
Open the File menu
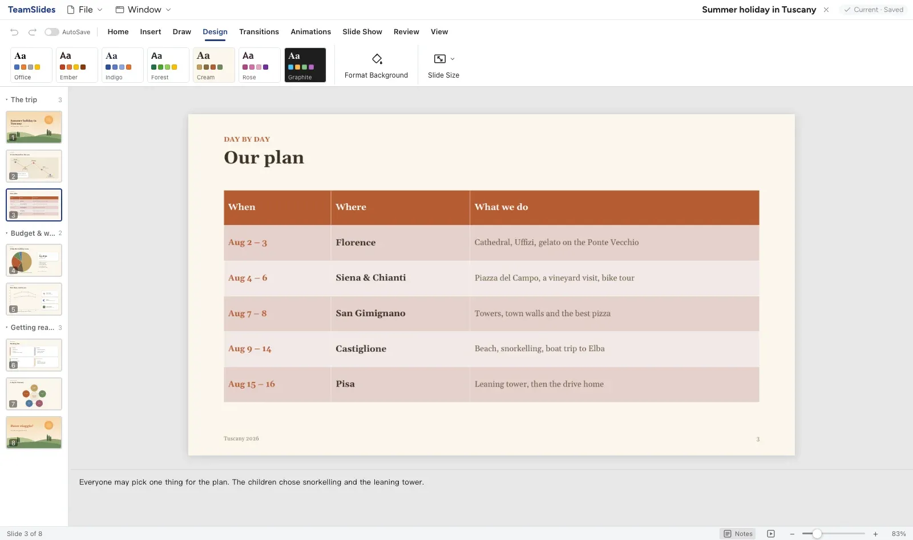pyautogui.click(x=85, y=10)
